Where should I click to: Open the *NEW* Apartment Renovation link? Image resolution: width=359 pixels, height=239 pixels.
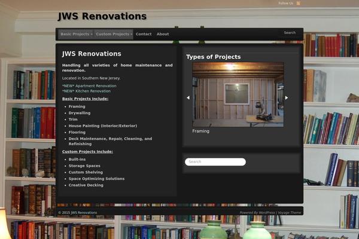[x=89, y=86]
